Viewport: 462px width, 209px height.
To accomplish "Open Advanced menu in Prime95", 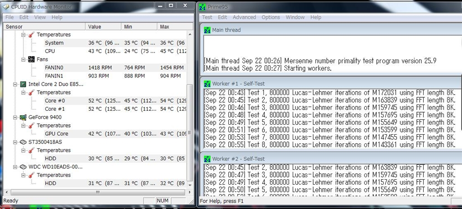I will point(244,18).
